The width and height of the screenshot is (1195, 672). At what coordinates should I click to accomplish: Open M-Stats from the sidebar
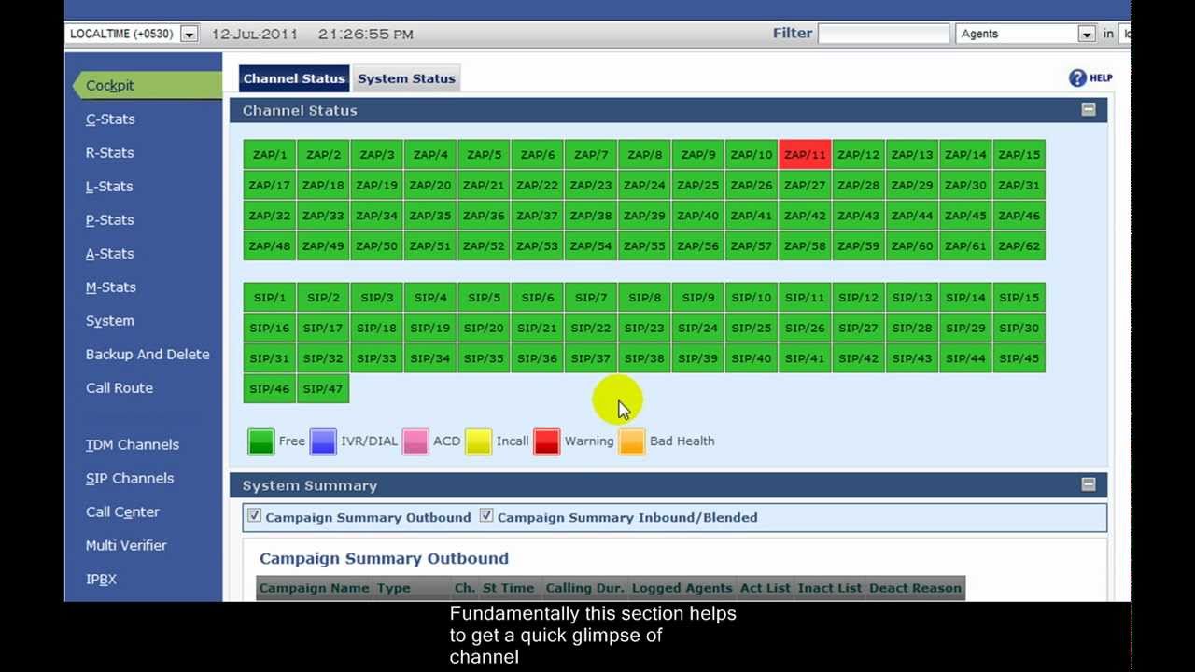click(x=111, y=287)
